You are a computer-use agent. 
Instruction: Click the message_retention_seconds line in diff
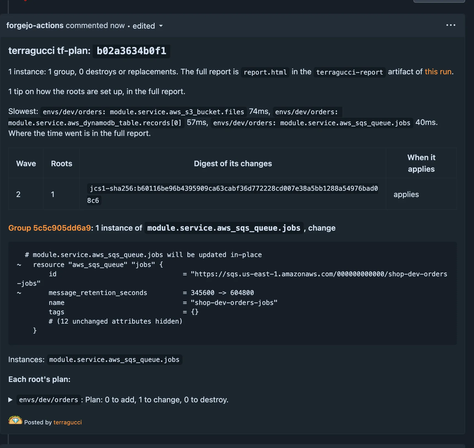tap(135, 293)
